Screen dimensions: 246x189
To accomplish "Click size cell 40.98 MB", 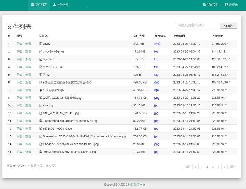I will click(139, 90).
